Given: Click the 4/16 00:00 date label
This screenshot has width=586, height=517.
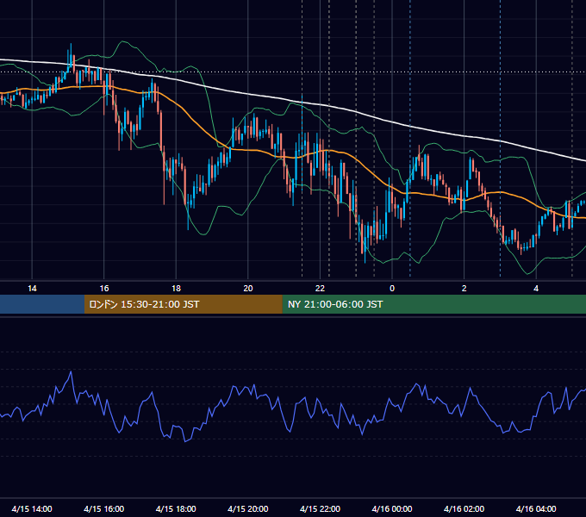Looking at the screenshot, I should [x=392, y=508].
